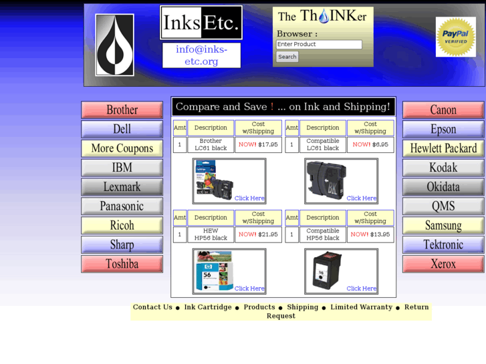
Task: Open the Canon brand page
Action: (443, 110)
